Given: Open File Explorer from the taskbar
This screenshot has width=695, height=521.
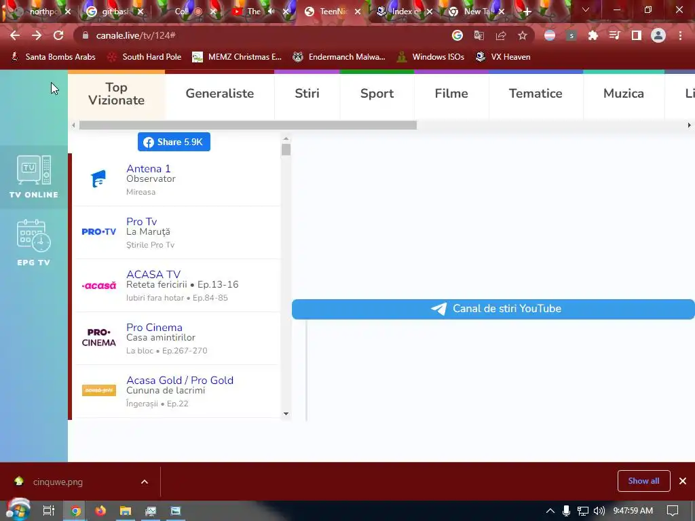Looking at the screenshot, I should click(126, 511).
